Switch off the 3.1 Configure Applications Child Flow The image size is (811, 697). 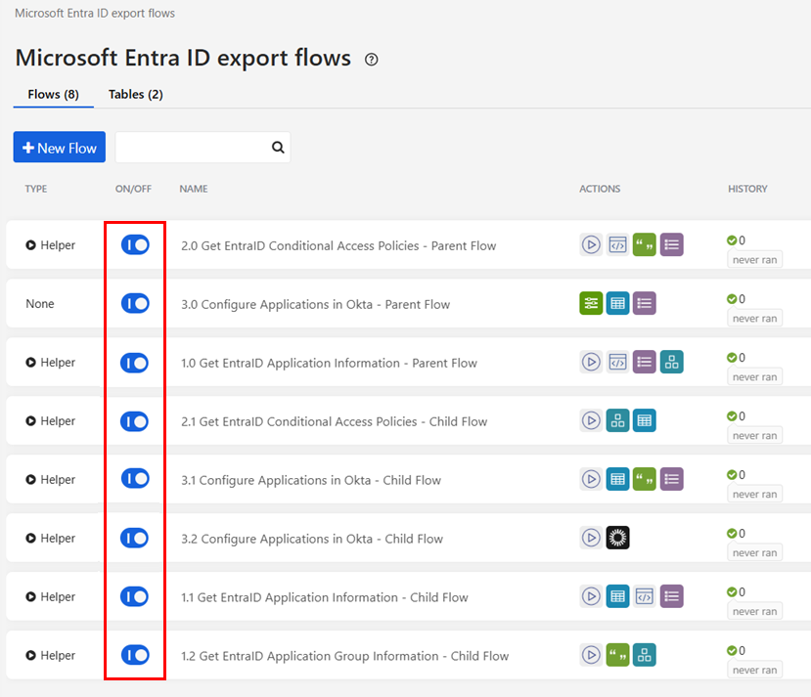135,479
